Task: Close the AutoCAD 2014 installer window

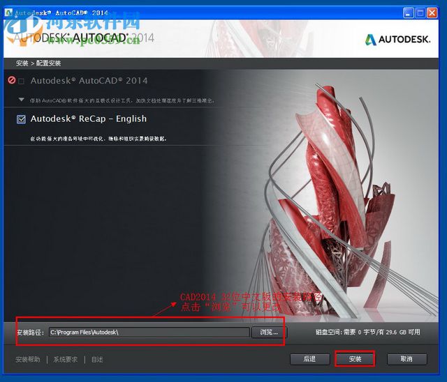Action: pyautogui.click(x=432, y=13)
